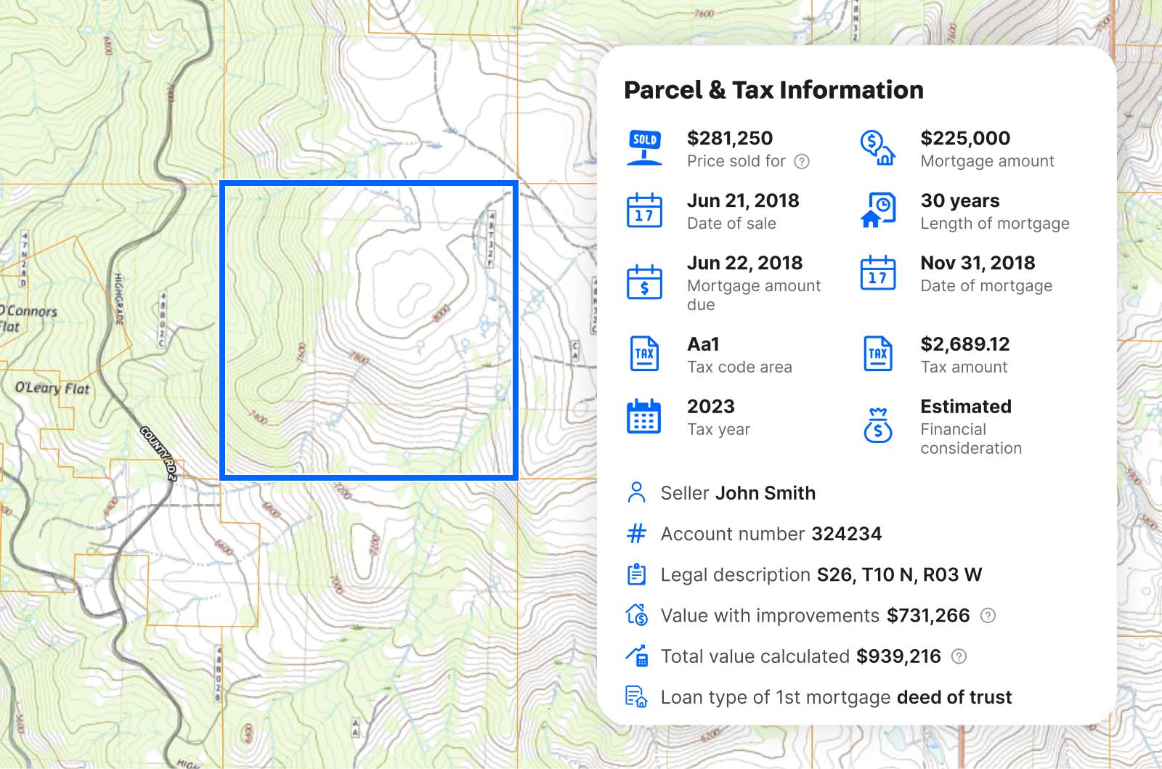Image resolution: width=1162 pixels, height=769 pixels.
Task: Click the Seller person icon
Action: tap(636, 492)
